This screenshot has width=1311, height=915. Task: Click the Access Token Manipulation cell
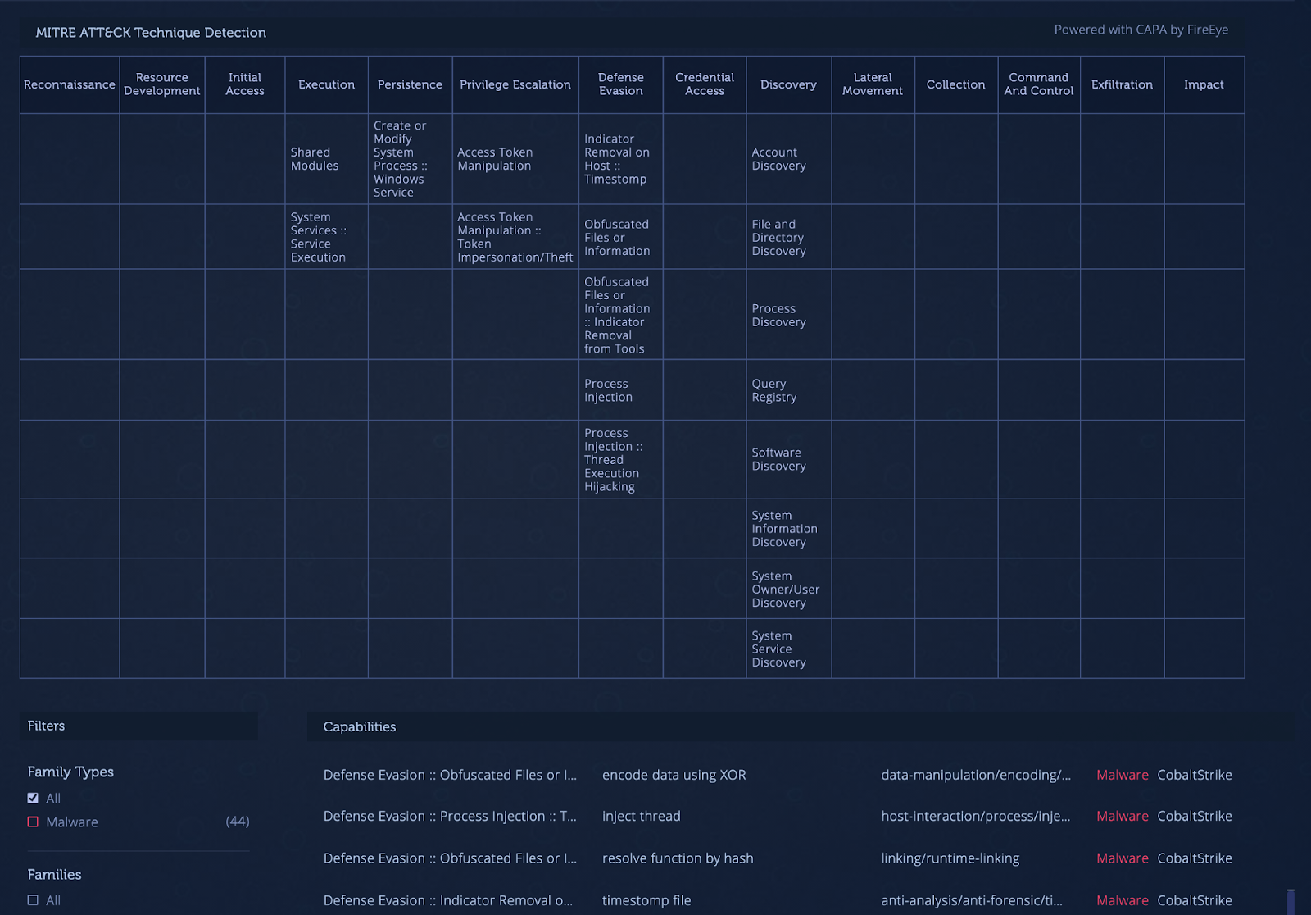(x=495, y=159)
